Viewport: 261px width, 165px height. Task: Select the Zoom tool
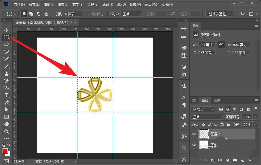(x=6, y=131)
